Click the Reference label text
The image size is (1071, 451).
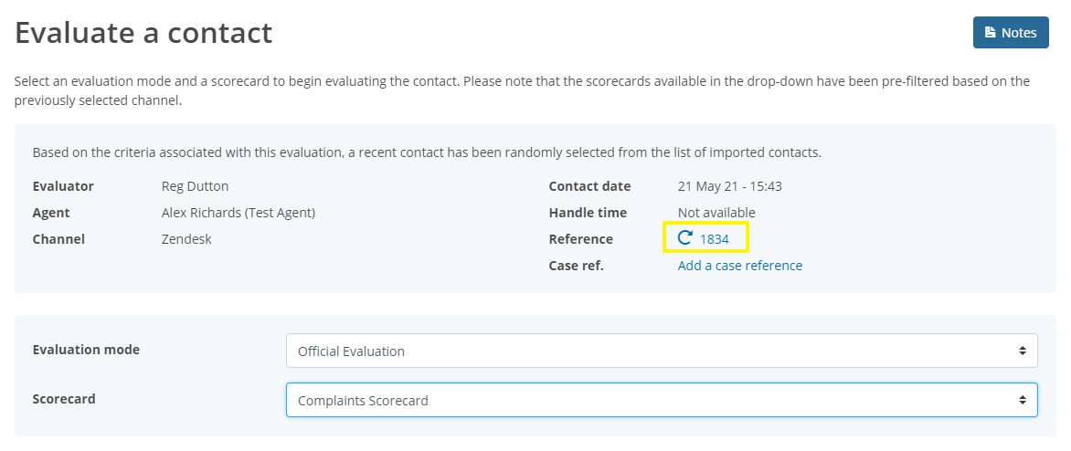coord(580,239)
